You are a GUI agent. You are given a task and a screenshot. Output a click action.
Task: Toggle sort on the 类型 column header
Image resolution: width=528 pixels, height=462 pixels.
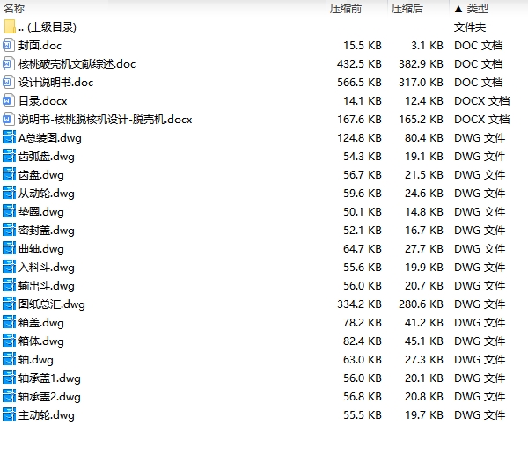472,8
